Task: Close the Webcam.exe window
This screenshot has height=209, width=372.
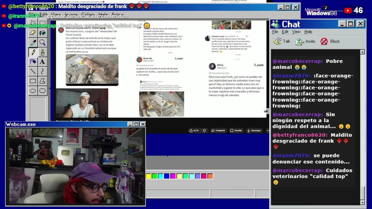Action: click(143, 125)
